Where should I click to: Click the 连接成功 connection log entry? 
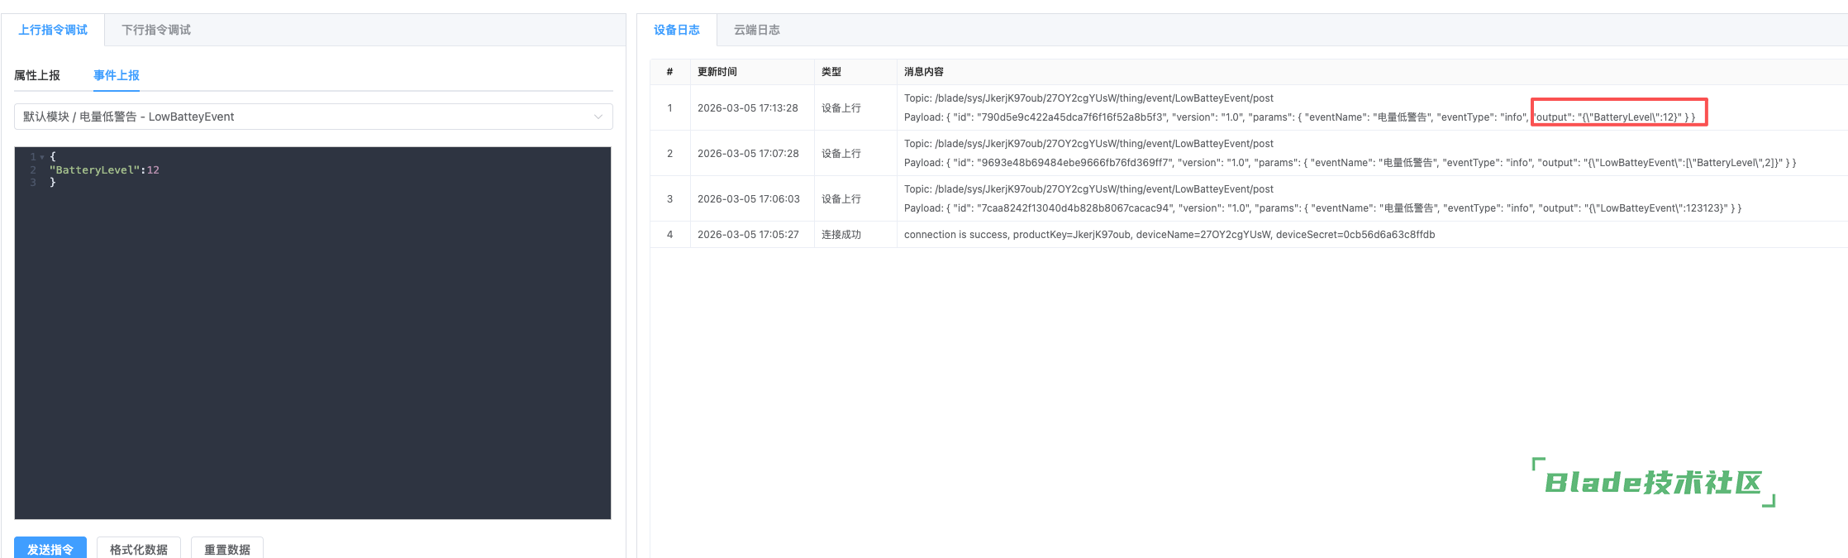tap(841, 235)
